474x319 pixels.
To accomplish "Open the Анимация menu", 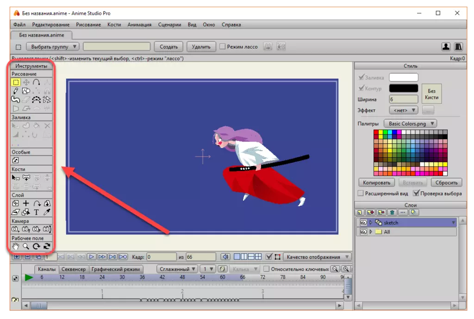I will tap(139, 25).
